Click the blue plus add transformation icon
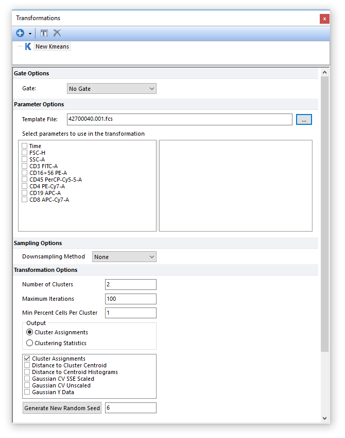The width and height of the screenshot is (345, 438). pyautogui.click(x=20, y=33)
